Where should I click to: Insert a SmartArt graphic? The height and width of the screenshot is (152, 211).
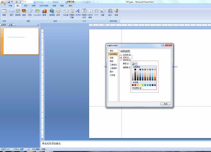[x=37, y=12]
